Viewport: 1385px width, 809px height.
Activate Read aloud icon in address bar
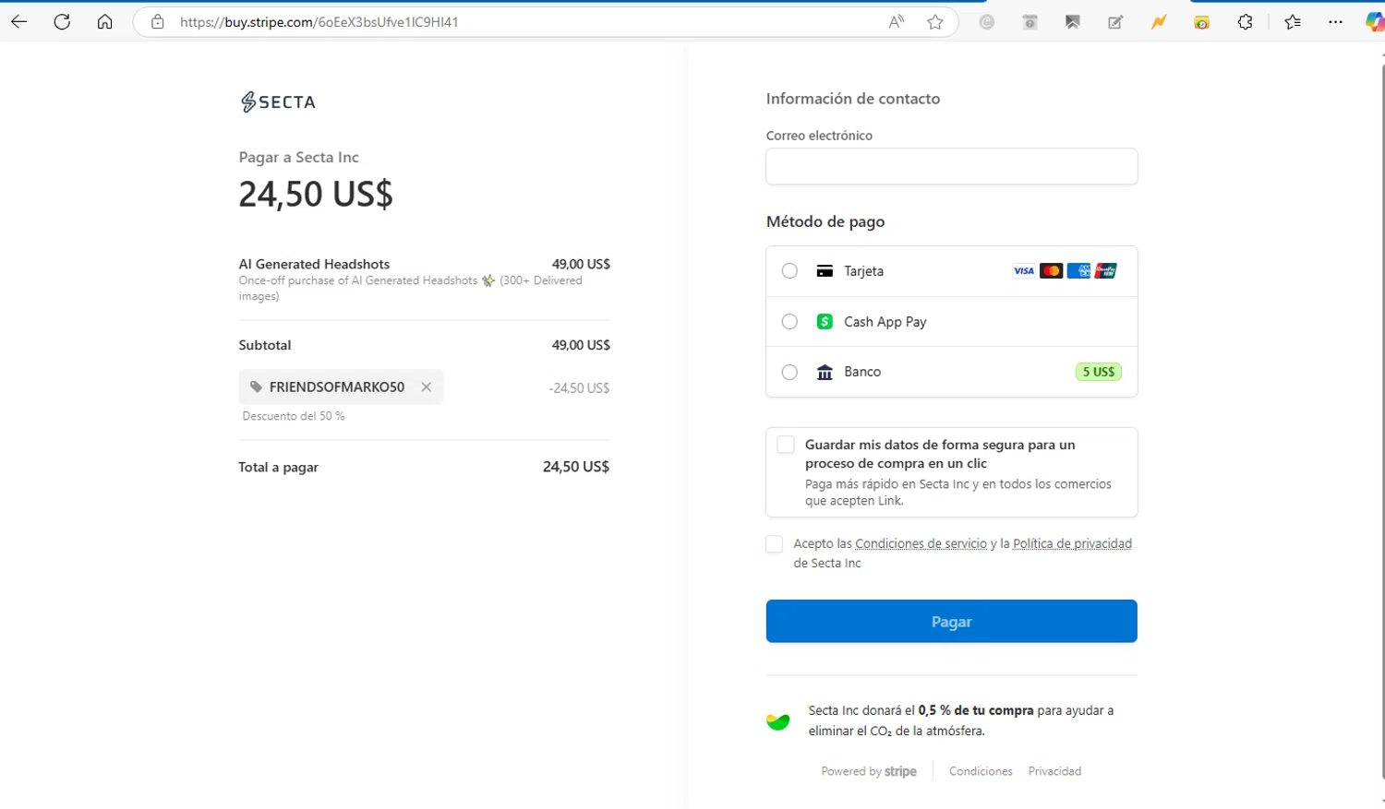pyautogui.click(x=897, y=22)
